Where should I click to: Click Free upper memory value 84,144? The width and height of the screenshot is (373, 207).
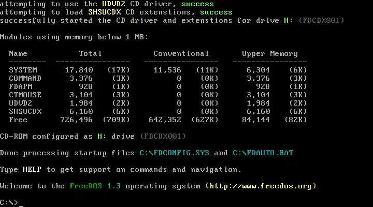tap(256, 120)
